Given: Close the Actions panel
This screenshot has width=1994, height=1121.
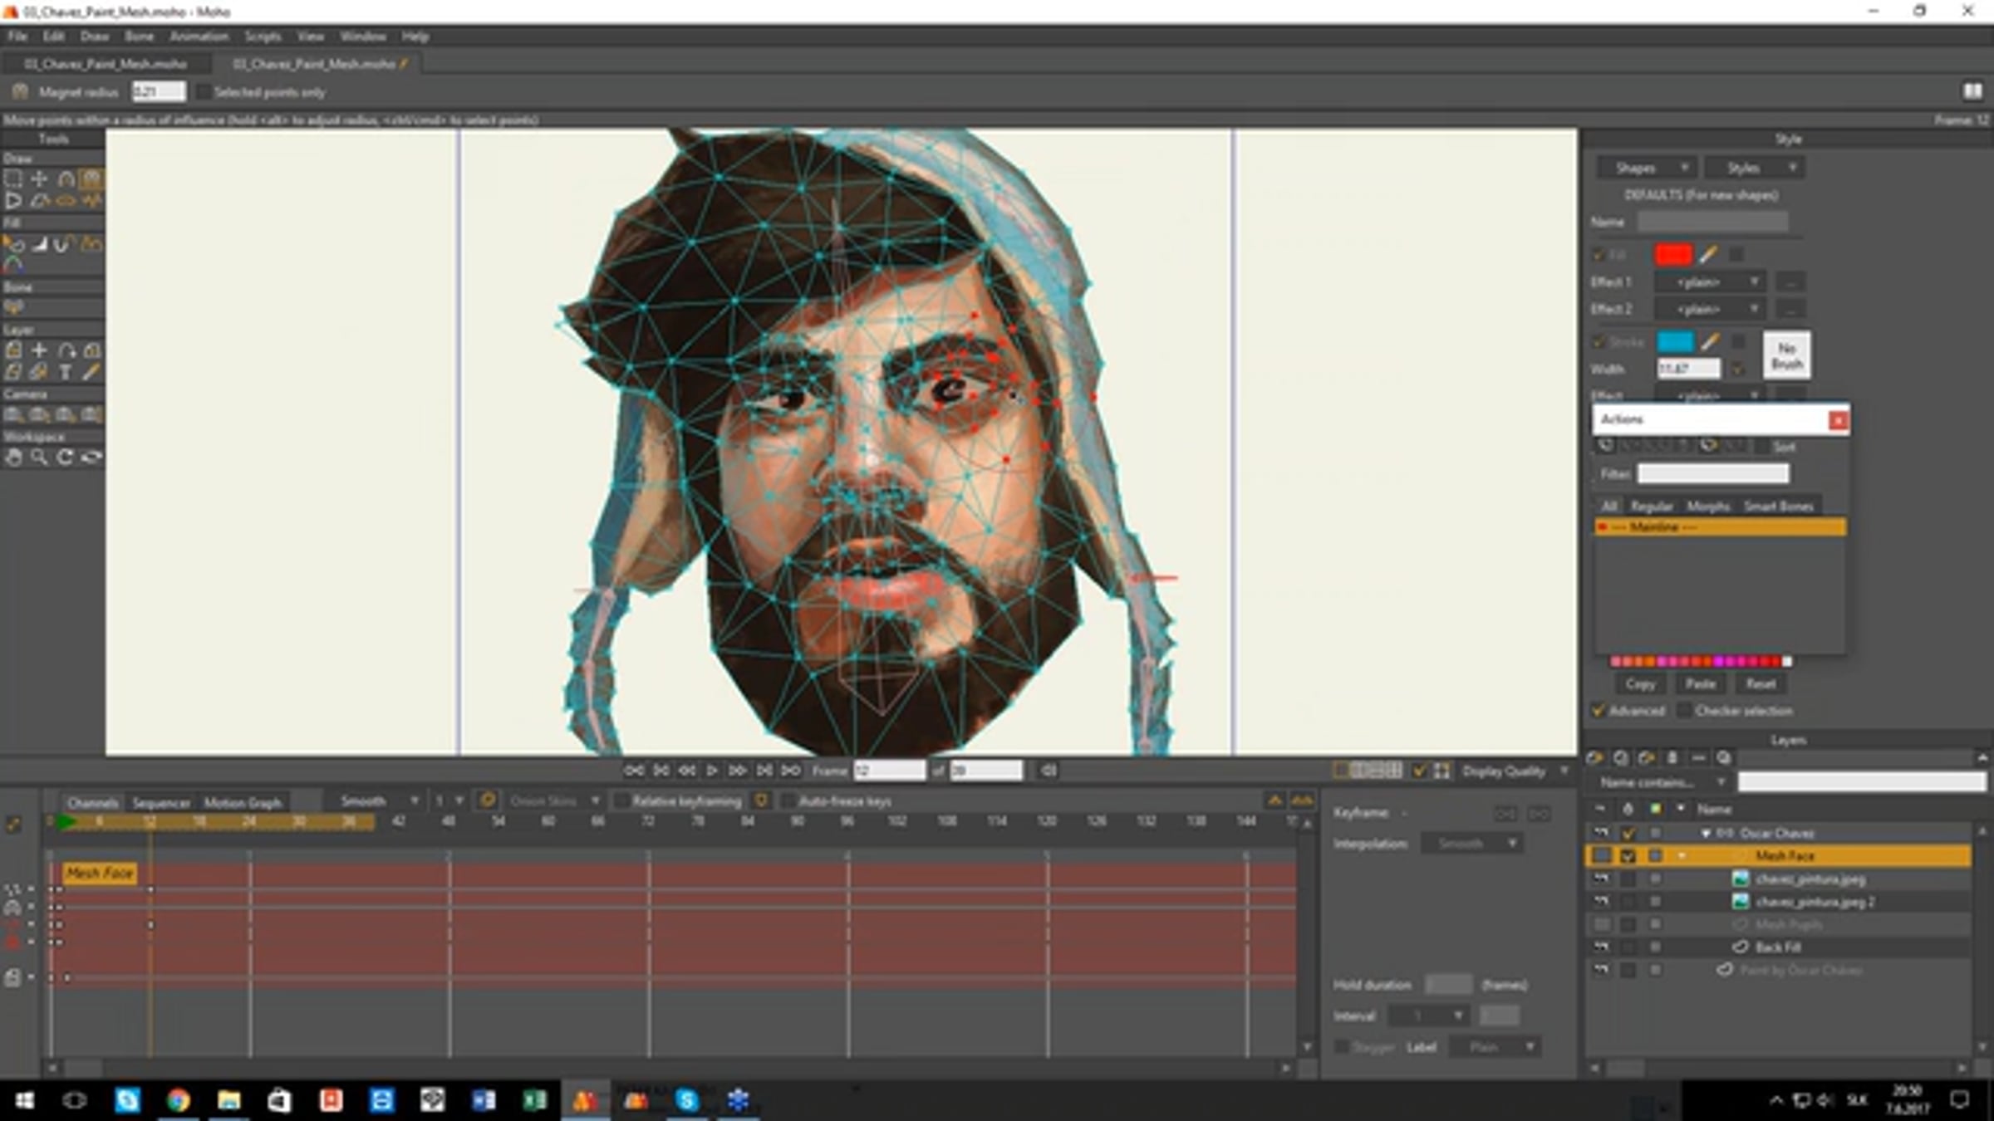Looking at the screenshot, I should (1838, 420).
